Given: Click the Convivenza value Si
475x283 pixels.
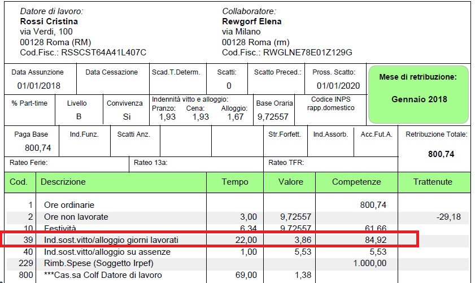Looking at the screenshot, I should click(127, 116).
